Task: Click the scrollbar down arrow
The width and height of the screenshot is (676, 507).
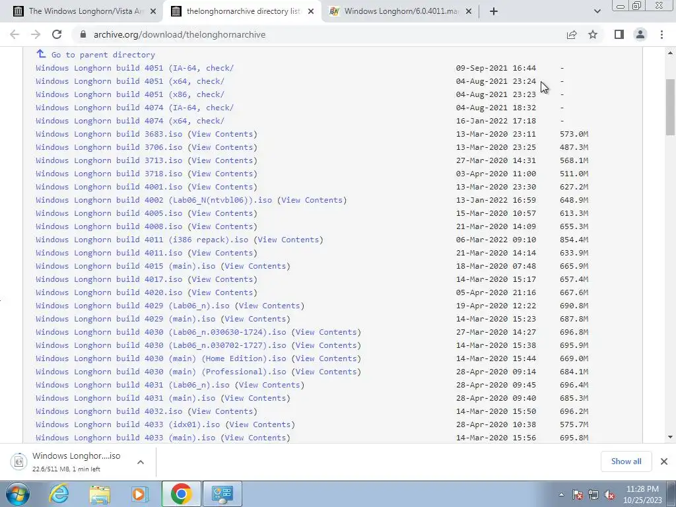Action: coord(671,437)
